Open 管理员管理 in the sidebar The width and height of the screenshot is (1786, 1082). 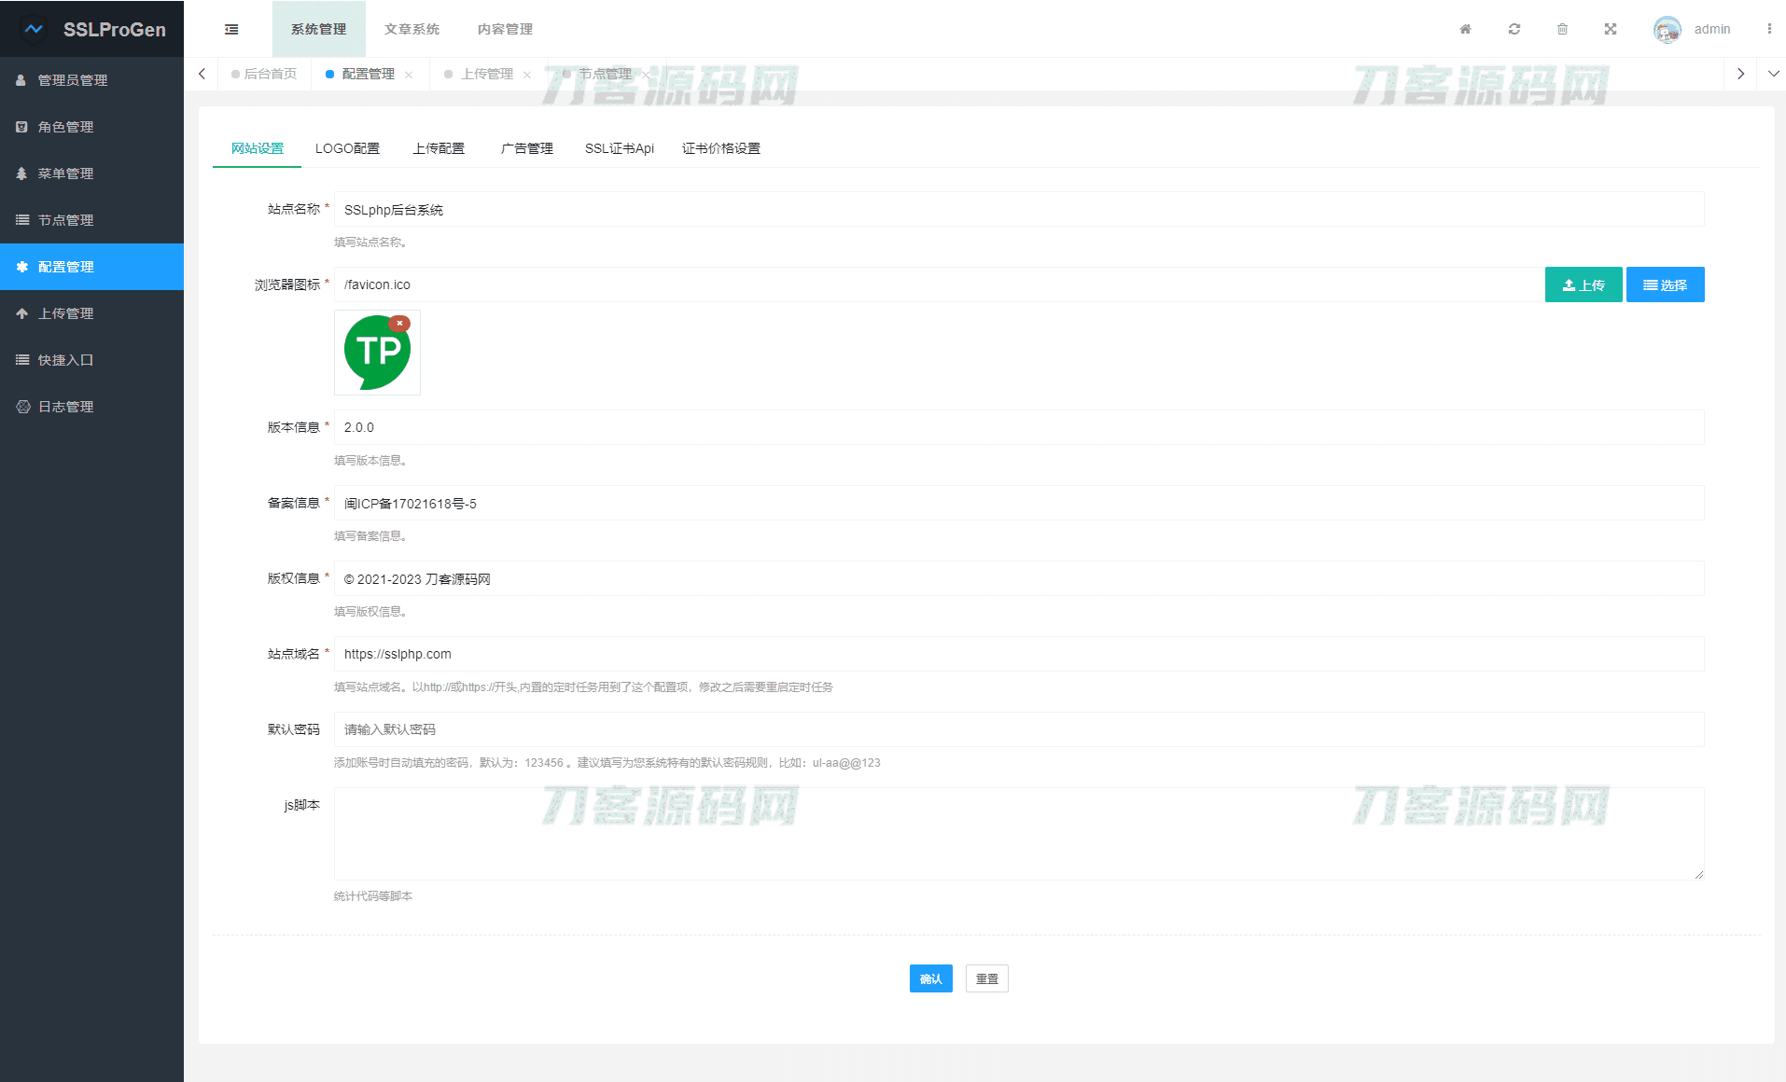pos(91,80)
